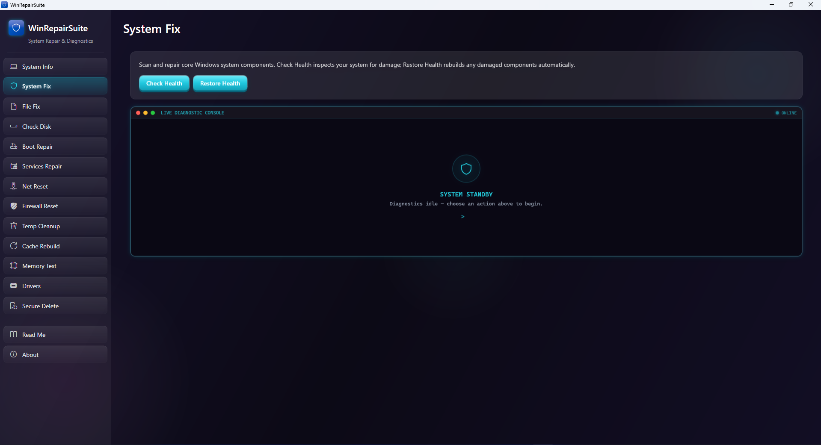Click the ONLINE status text

[x=789, y=113]
